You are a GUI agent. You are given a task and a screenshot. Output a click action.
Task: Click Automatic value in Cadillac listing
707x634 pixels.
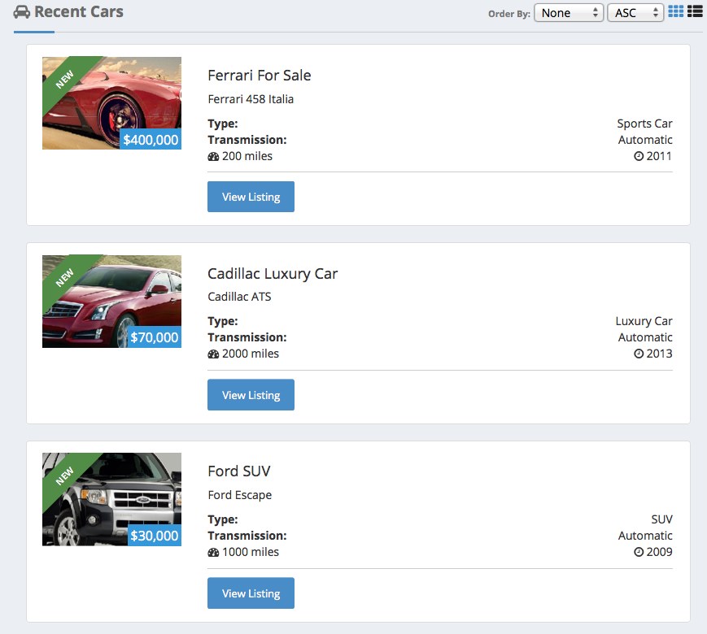pyautogui.click(x=645, y=337)
